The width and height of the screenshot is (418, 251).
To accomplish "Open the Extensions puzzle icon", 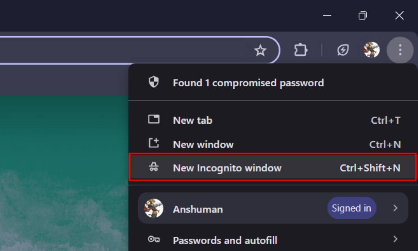I will [301, 50].
